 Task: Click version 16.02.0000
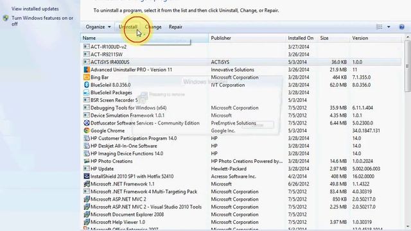click(x=363, y=176)
